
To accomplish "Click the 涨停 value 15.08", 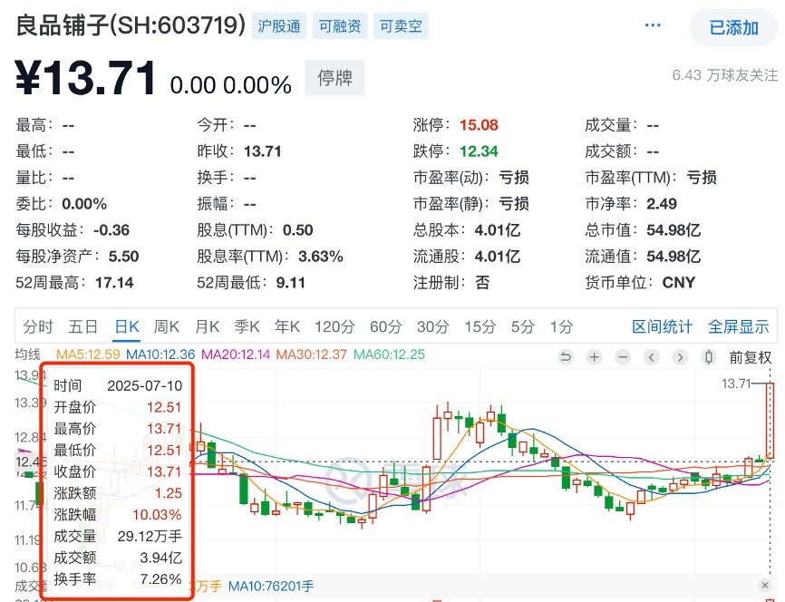I will [x=479, y=125].
